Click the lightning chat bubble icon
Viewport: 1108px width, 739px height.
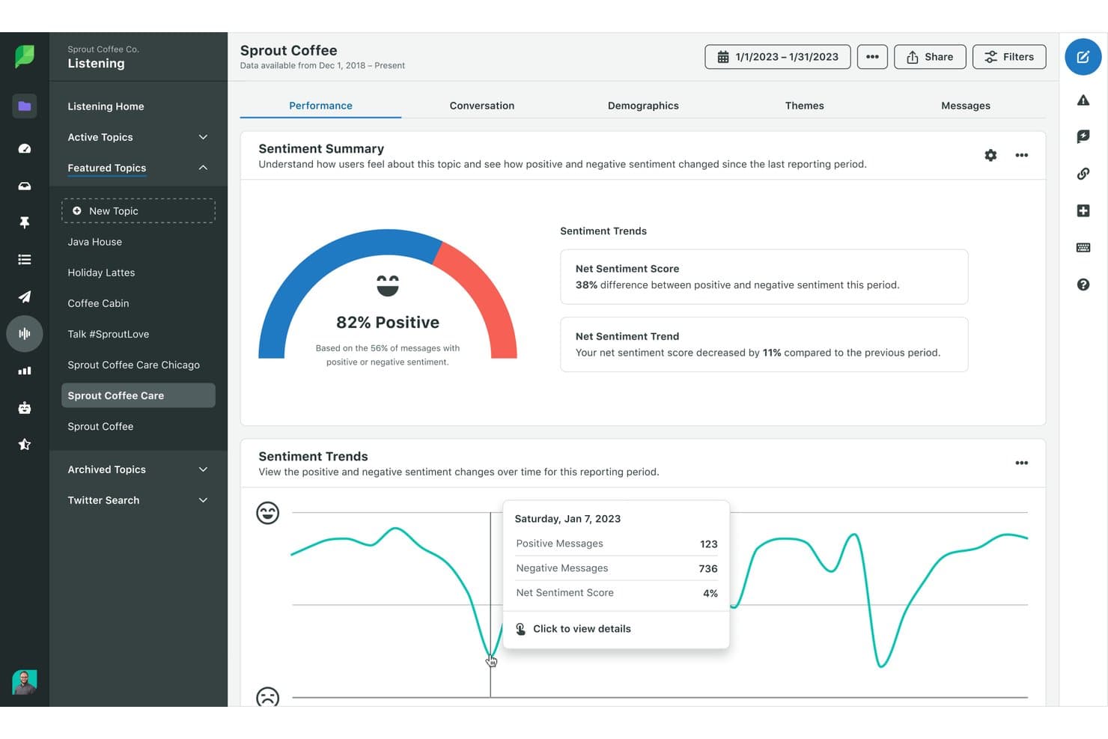click(1083, 136)
